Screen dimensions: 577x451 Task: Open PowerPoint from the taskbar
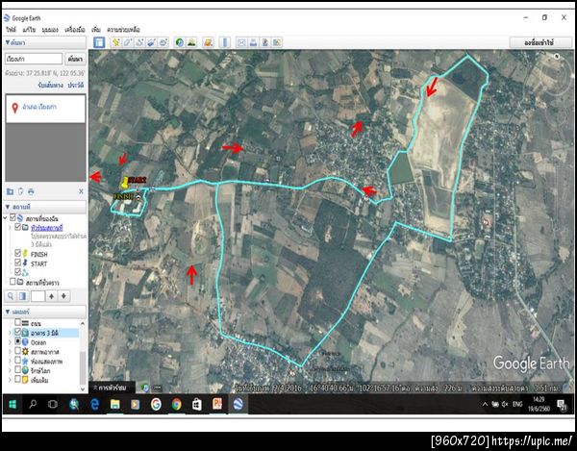tap(217, 404)
